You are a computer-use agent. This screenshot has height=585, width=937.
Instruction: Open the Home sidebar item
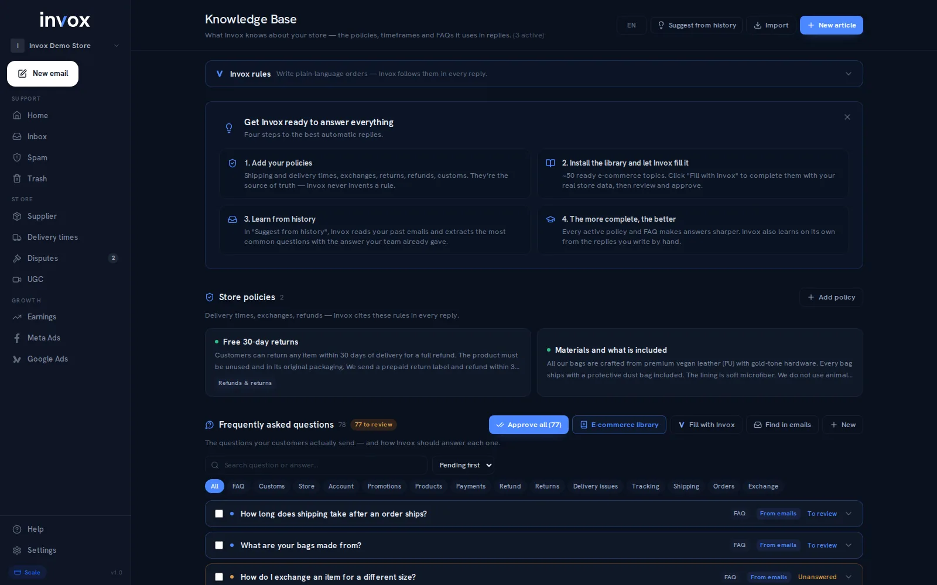(x=65, y=115)
